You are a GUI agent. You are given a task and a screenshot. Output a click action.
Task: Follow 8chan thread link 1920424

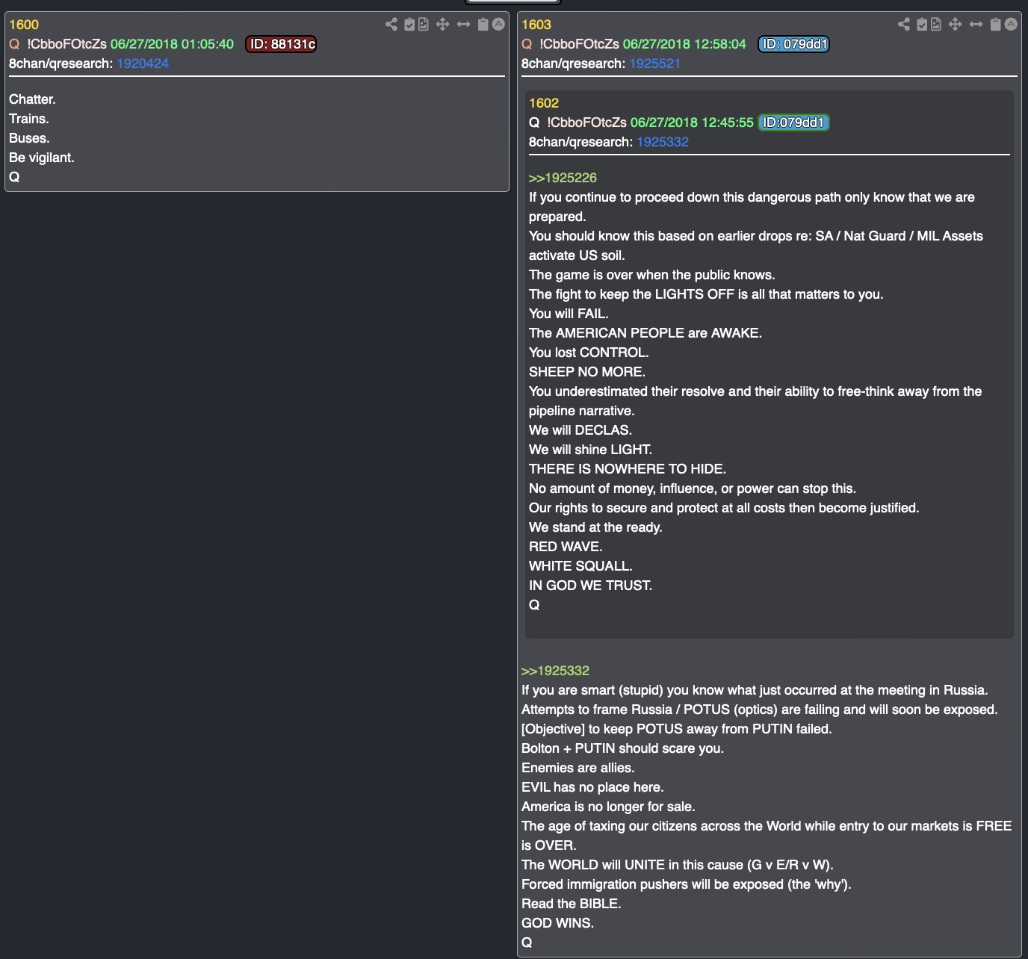coord(143,63)
